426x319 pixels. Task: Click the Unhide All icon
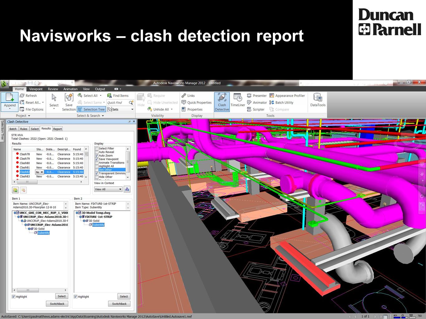click(150, 109)
